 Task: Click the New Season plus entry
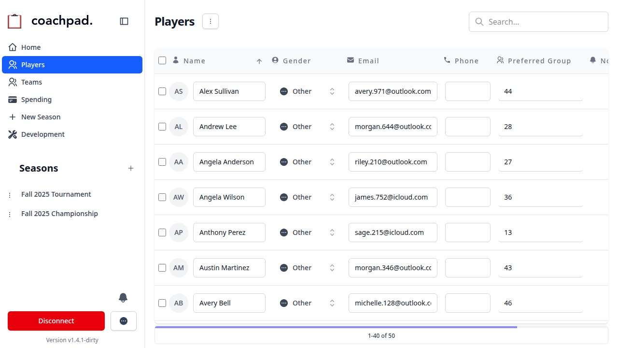coord(41,117)
